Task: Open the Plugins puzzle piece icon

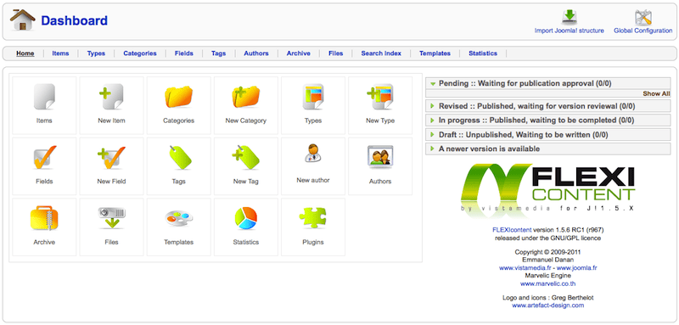Action: click(x=312, y=218)
